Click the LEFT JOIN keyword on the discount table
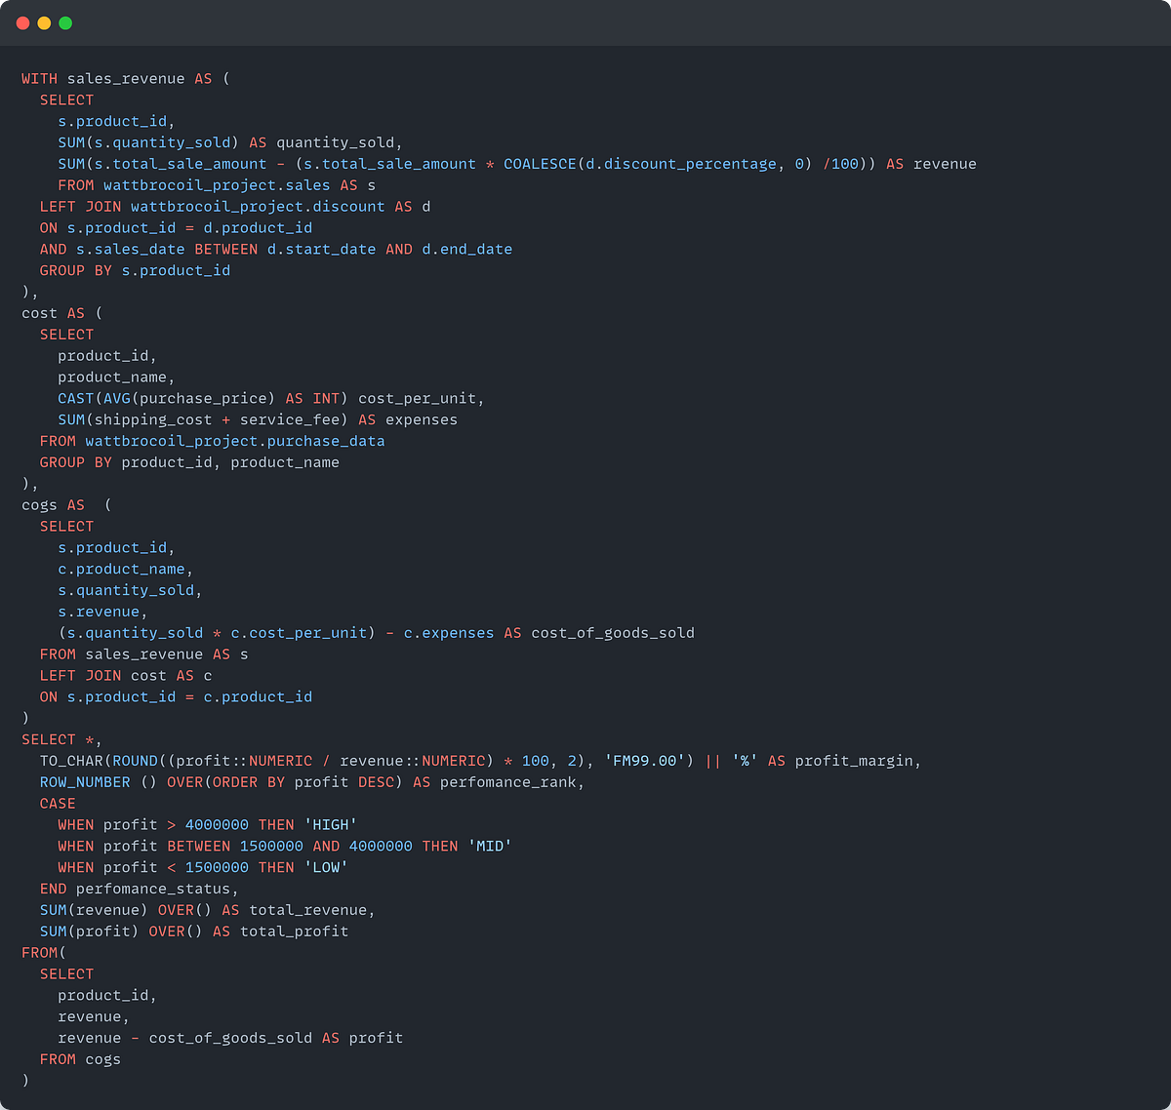This screenshot has height=1110, width=1171. pyautogui.click(x=78, y=206)
